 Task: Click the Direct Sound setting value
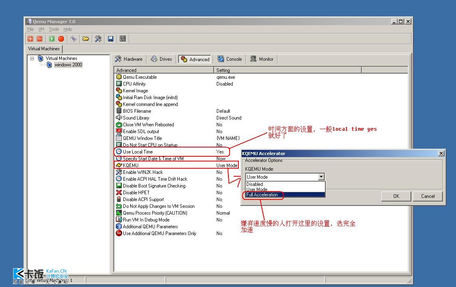(x=229, y=118)
